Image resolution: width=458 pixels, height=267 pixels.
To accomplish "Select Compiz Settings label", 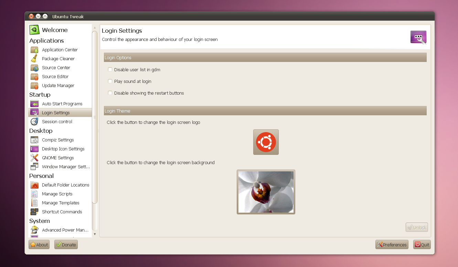I will click(58, 140).
